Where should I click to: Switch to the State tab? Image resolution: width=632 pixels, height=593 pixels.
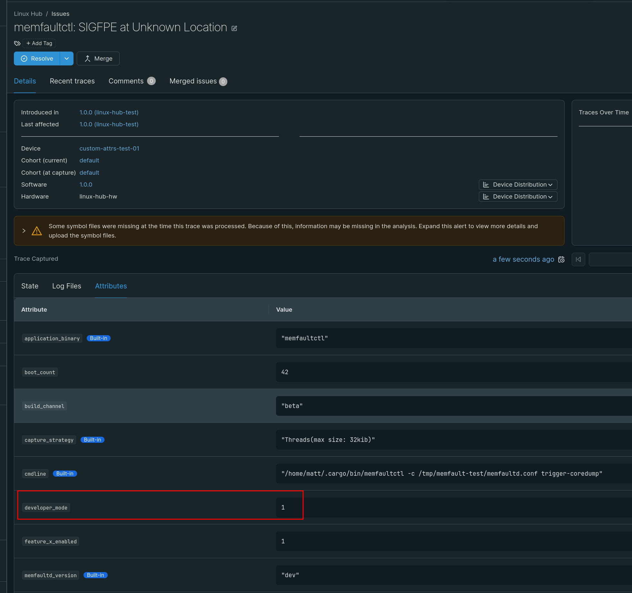tap(30, 286)
